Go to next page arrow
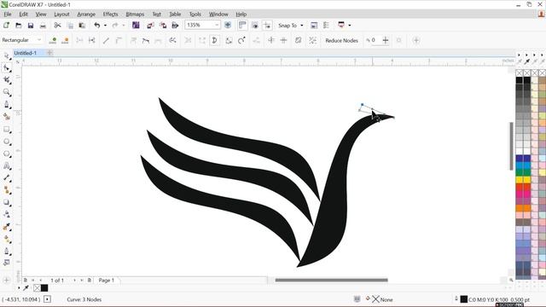 [74, 281]
